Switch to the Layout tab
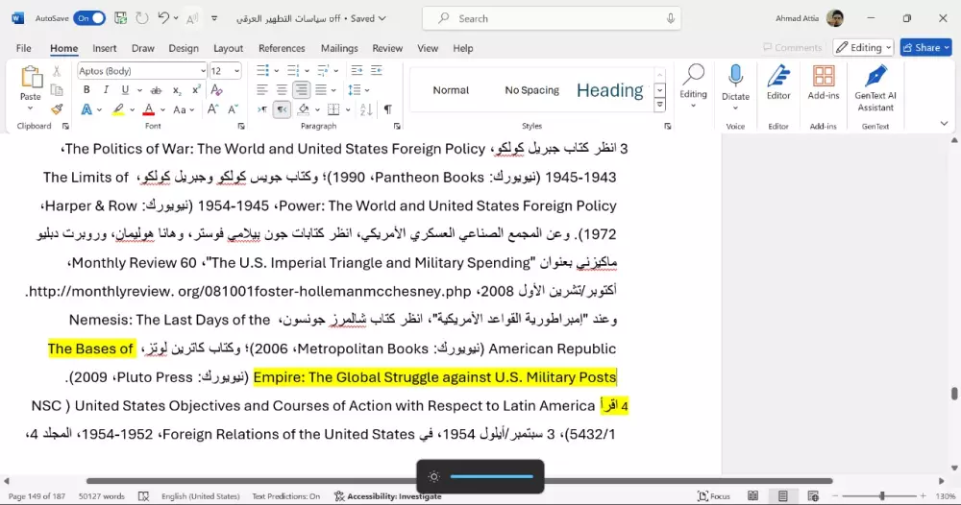Viewport: 961px width, 505px height. [x=228, y=48]
